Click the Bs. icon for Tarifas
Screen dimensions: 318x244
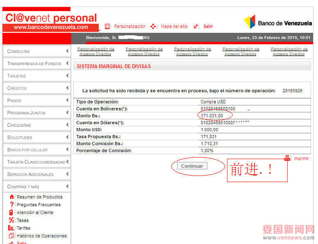pyautogui.click(x=11, y=228)
